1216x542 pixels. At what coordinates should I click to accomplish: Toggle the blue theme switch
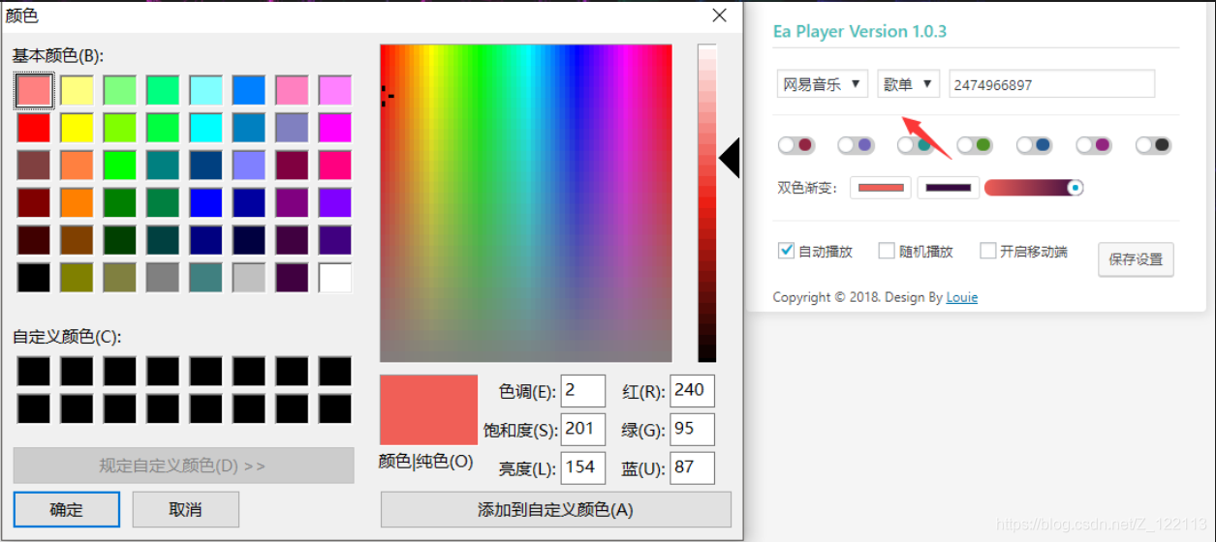[1035, 145]
